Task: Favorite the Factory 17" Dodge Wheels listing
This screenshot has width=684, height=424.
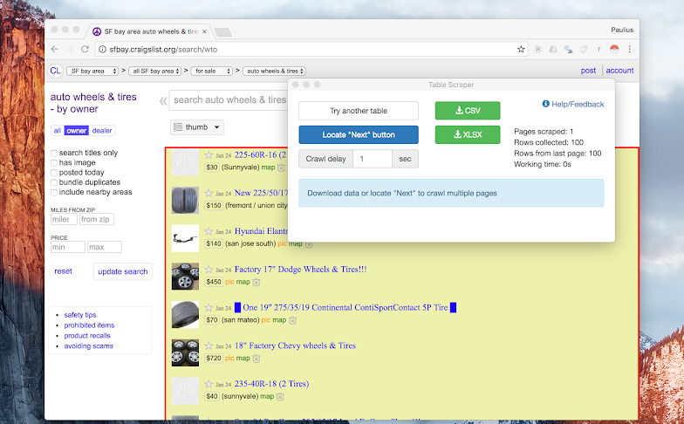Action: (209, 270)
